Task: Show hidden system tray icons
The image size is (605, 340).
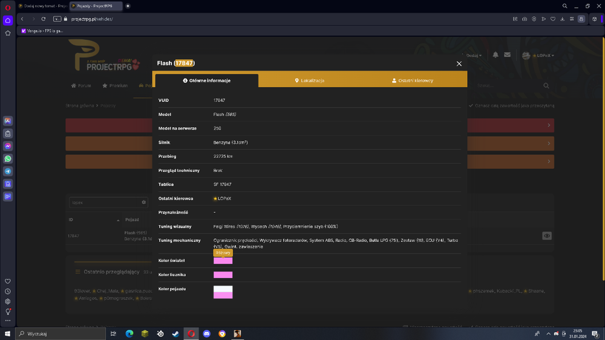Action: pos(548,334)
